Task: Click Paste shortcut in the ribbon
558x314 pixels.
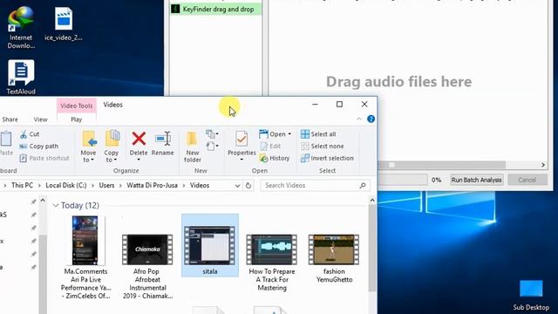Action: click(x=44, y=158)
